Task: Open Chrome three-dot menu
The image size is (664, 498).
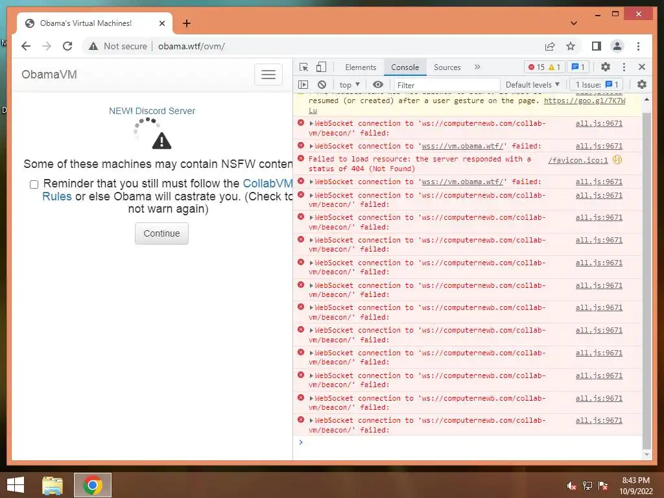Action: (638, 46)
